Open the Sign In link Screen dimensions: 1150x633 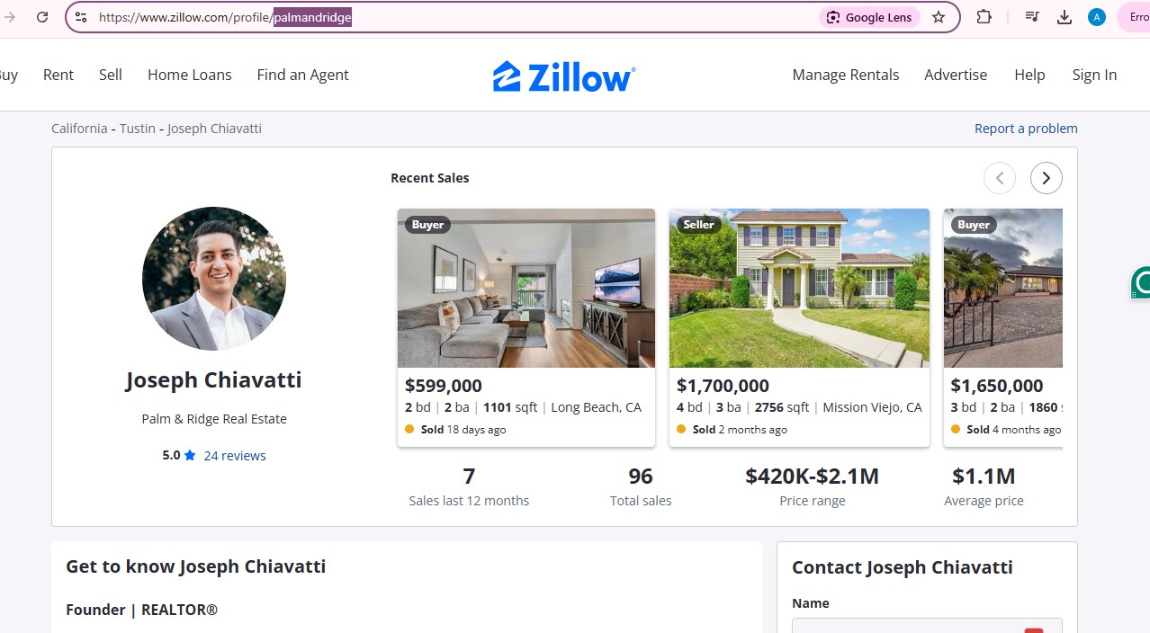click(1093, 75)
